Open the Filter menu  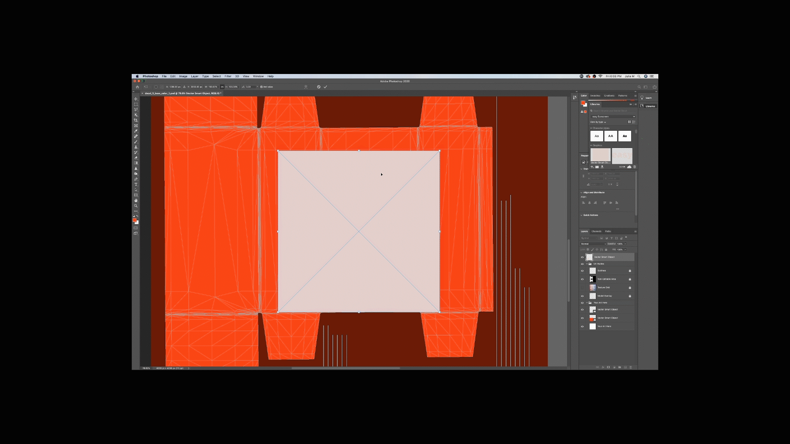pyautogui.click(x=228, y=76)
